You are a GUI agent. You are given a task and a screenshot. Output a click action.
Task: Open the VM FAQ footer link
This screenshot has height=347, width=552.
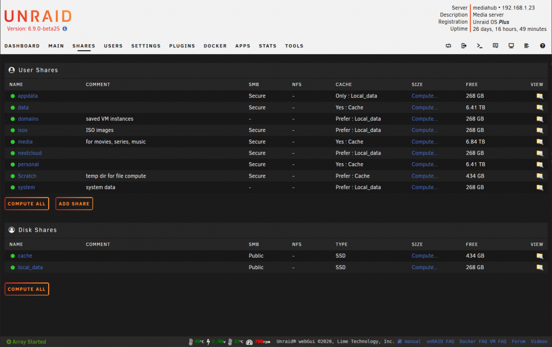[x=498, y=341]
